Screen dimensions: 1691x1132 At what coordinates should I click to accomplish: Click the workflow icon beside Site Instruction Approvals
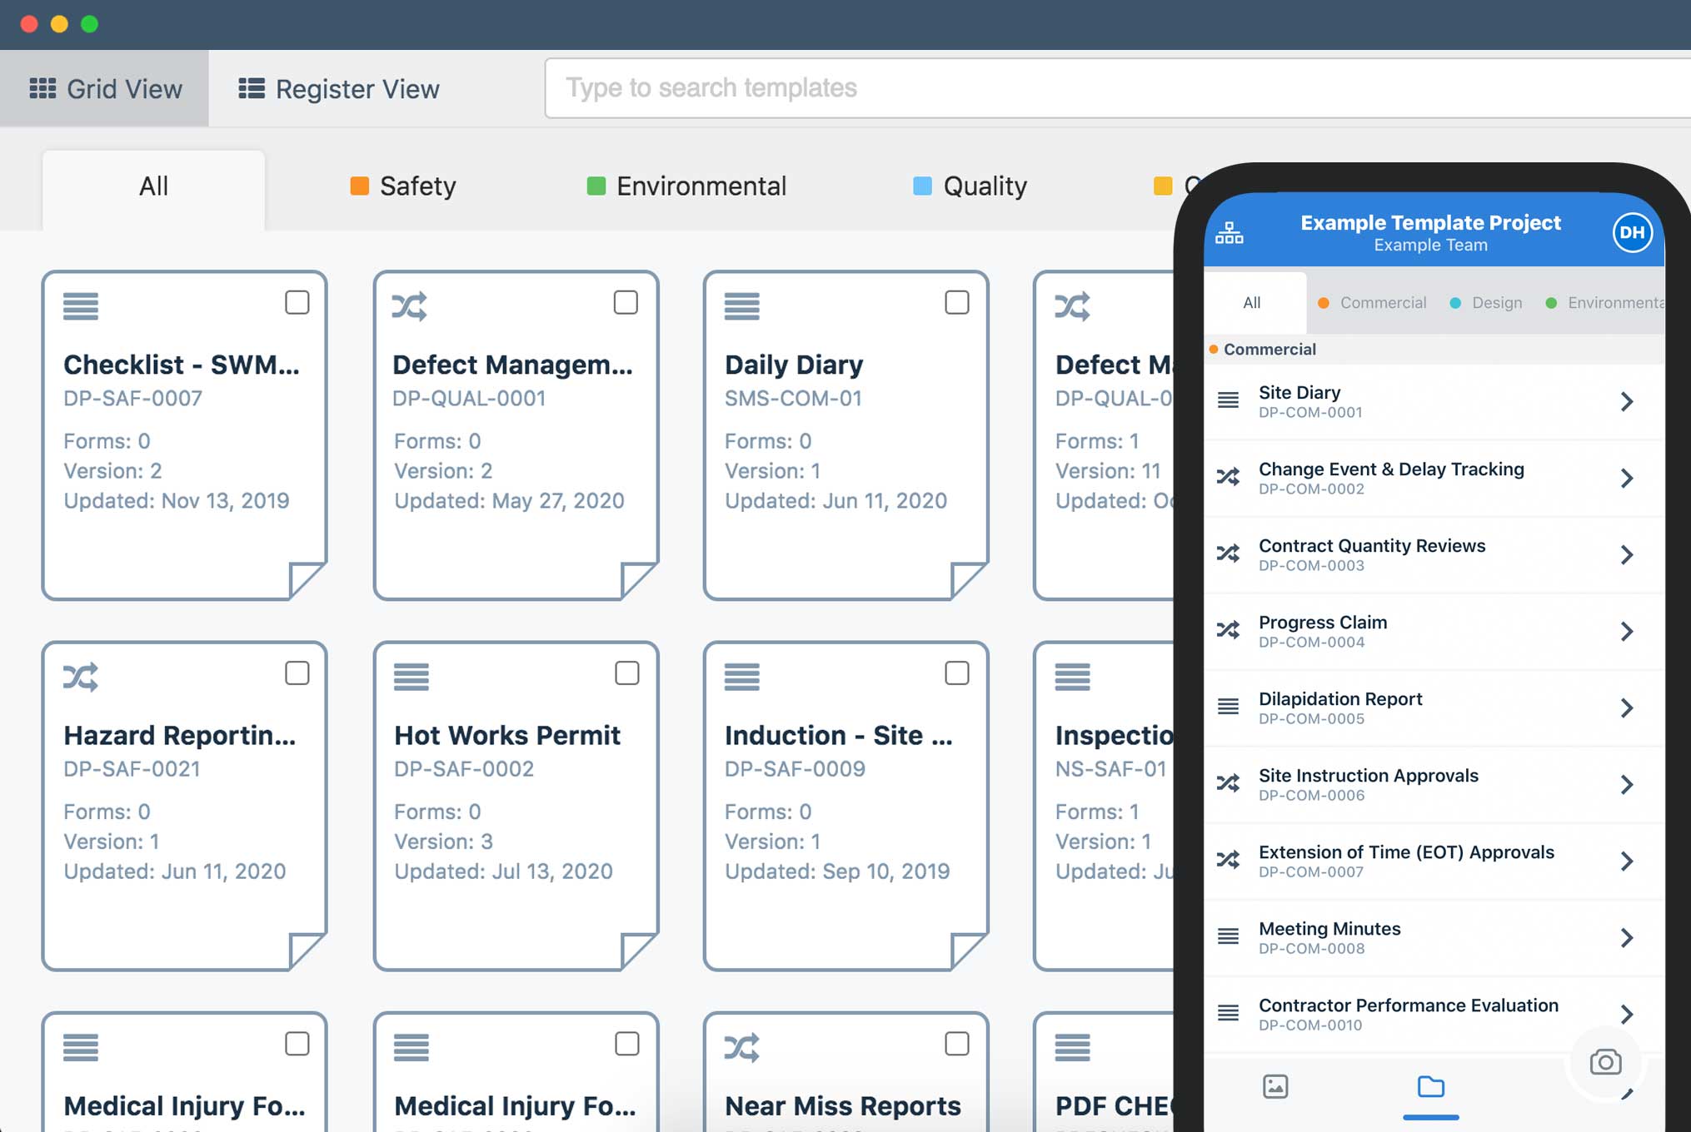[1229, 783]
